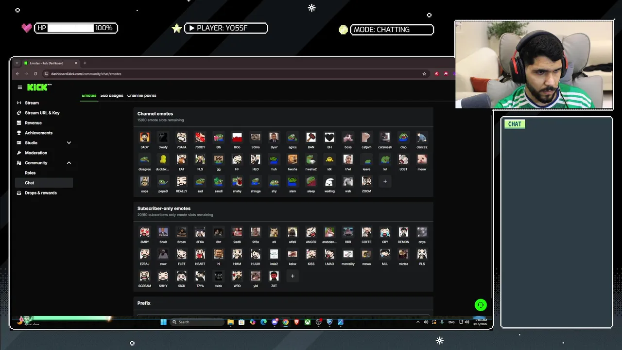This screenshot has width=622, height=350.
Task: Open the LOST emote
Action: (x=403, y=159)
